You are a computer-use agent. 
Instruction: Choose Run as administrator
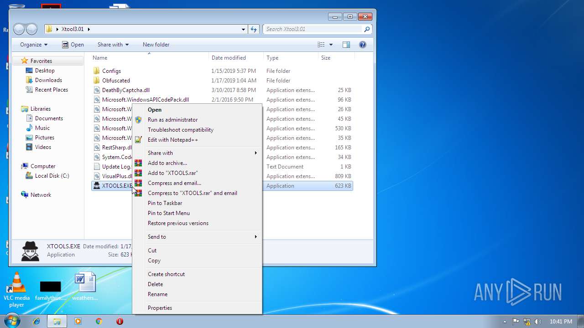tap(198, 120)
